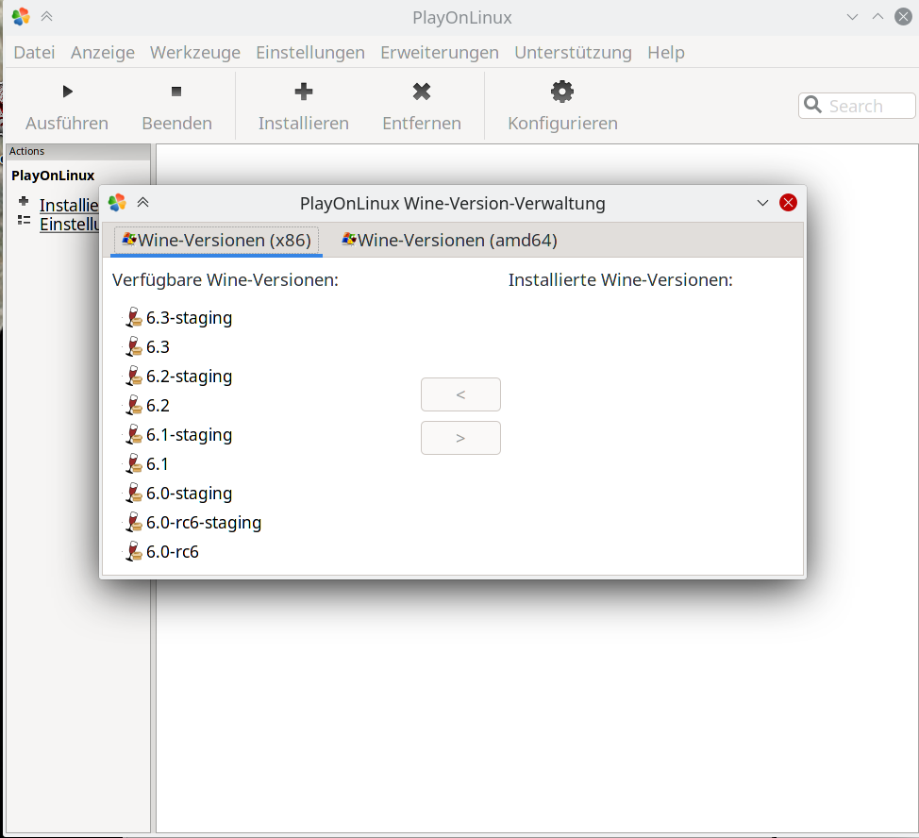Click the wine glass icon beside 6.1
This screenshot has width=919, height=838.
coord(134,464)
